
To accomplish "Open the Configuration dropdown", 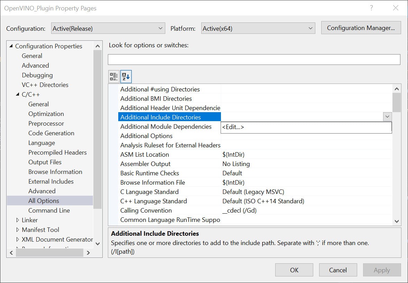I will [x=108, y=29].
